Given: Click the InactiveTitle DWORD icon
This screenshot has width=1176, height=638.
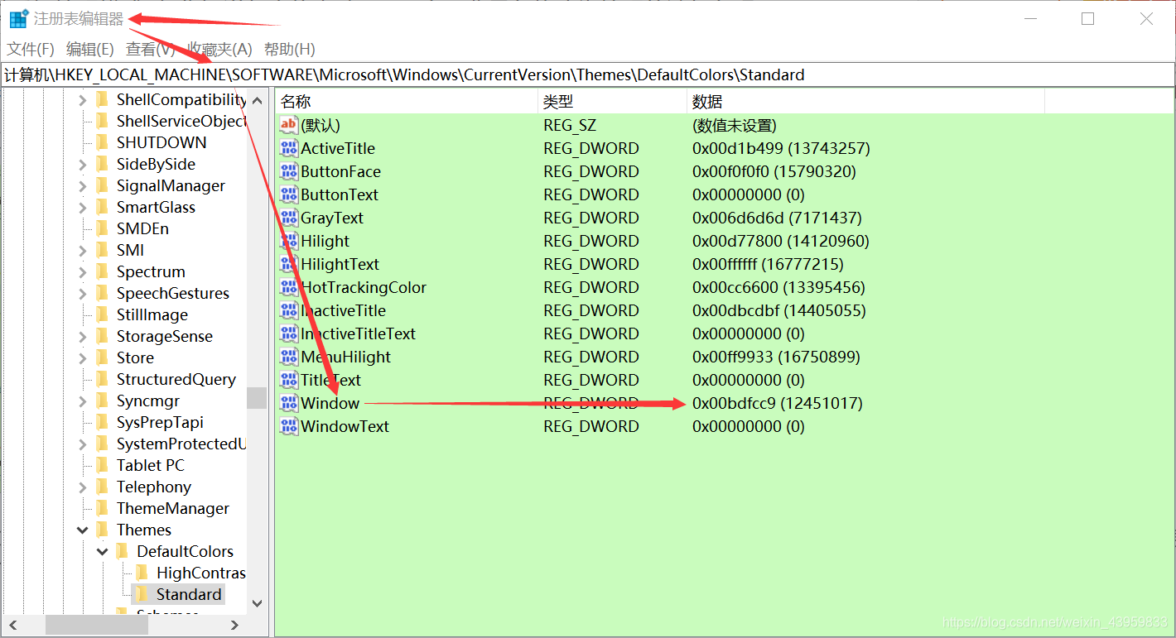Looking at the screenshot, I should pyautogui.click(x=288, y=311).
